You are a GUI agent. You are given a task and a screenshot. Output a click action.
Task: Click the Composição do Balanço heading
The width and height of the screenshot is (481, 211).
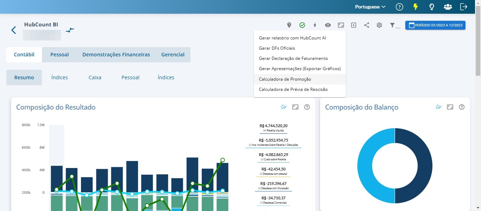[362, 107]
